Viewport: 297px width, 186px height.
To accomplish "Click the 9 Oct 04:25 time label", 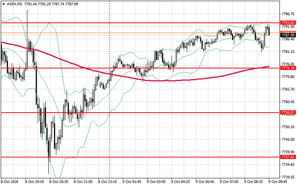I will tap(181, 182).
